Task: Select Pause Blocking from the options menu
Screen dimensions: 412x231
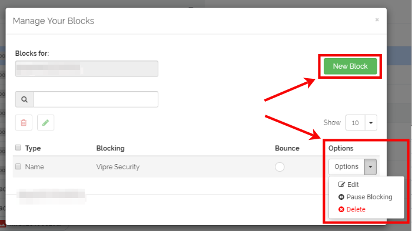Action: 369,197
